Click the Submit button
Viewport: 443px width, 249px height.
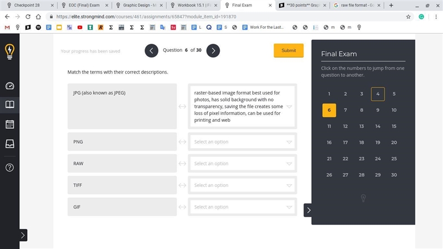point(289,50)
